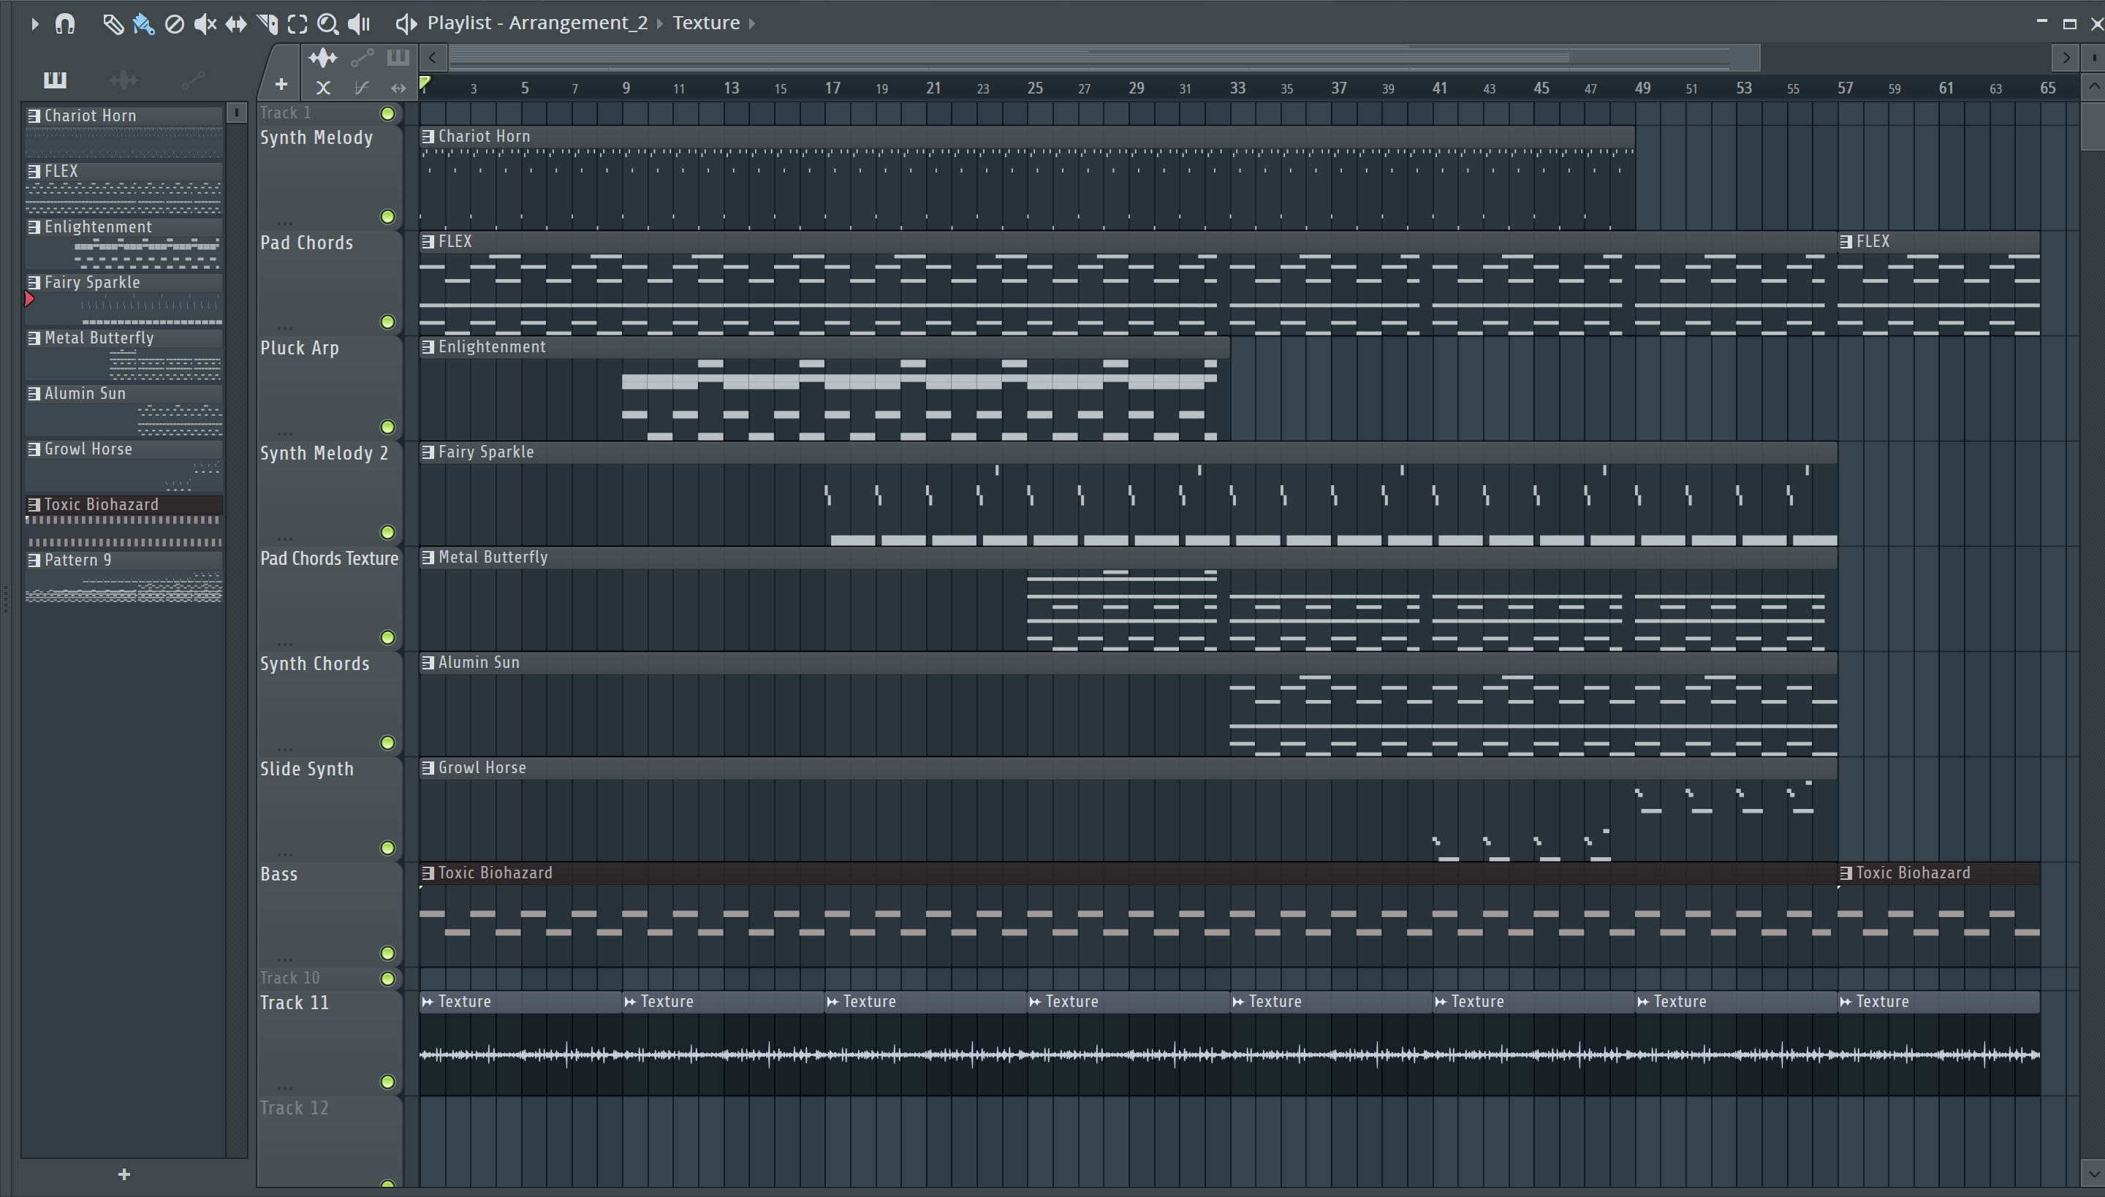Choose the Select marquee tool

pos(297,24)
